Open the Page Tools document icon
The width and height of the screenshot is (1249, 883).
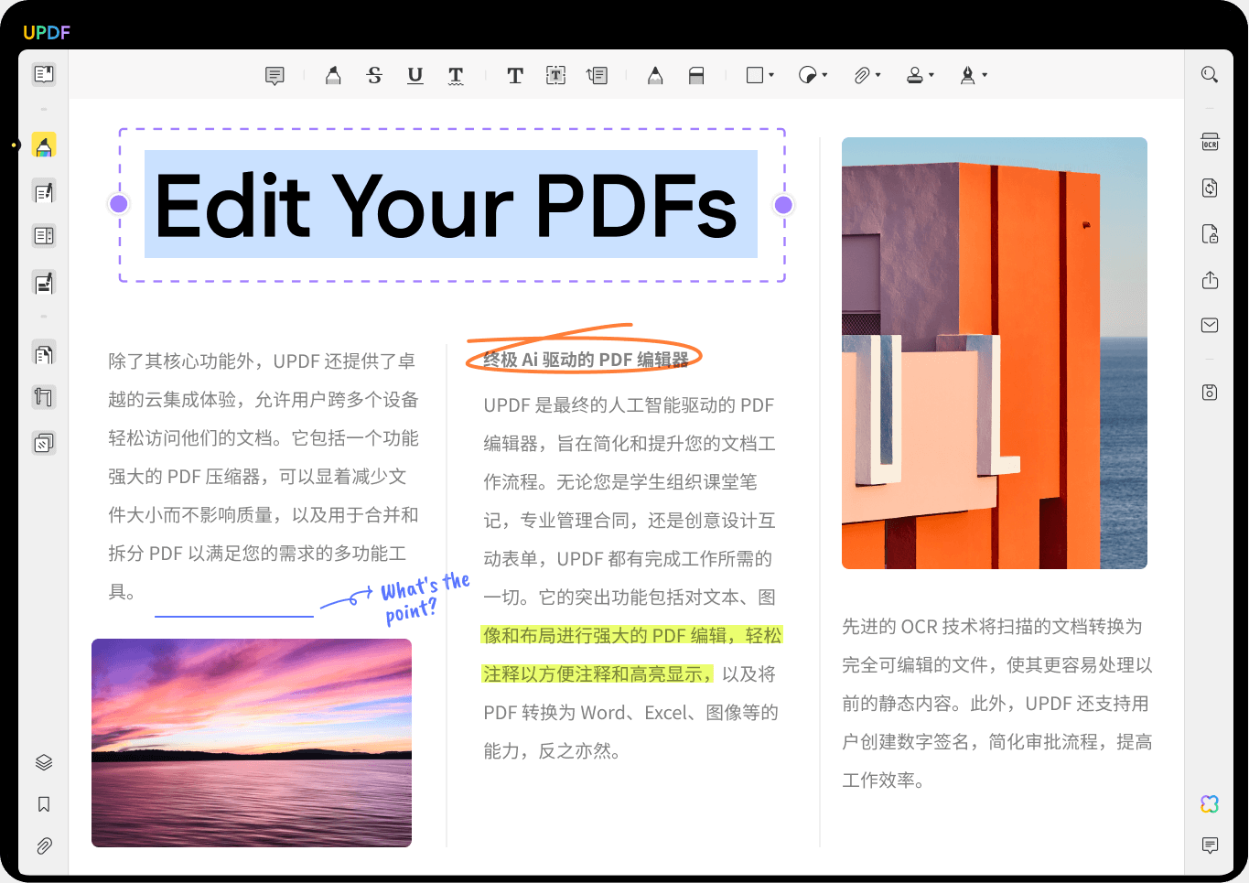tap(44, 353)
